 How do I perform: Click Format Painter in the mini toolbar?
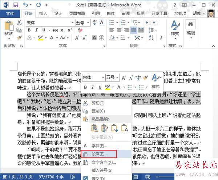coord(145,78)
